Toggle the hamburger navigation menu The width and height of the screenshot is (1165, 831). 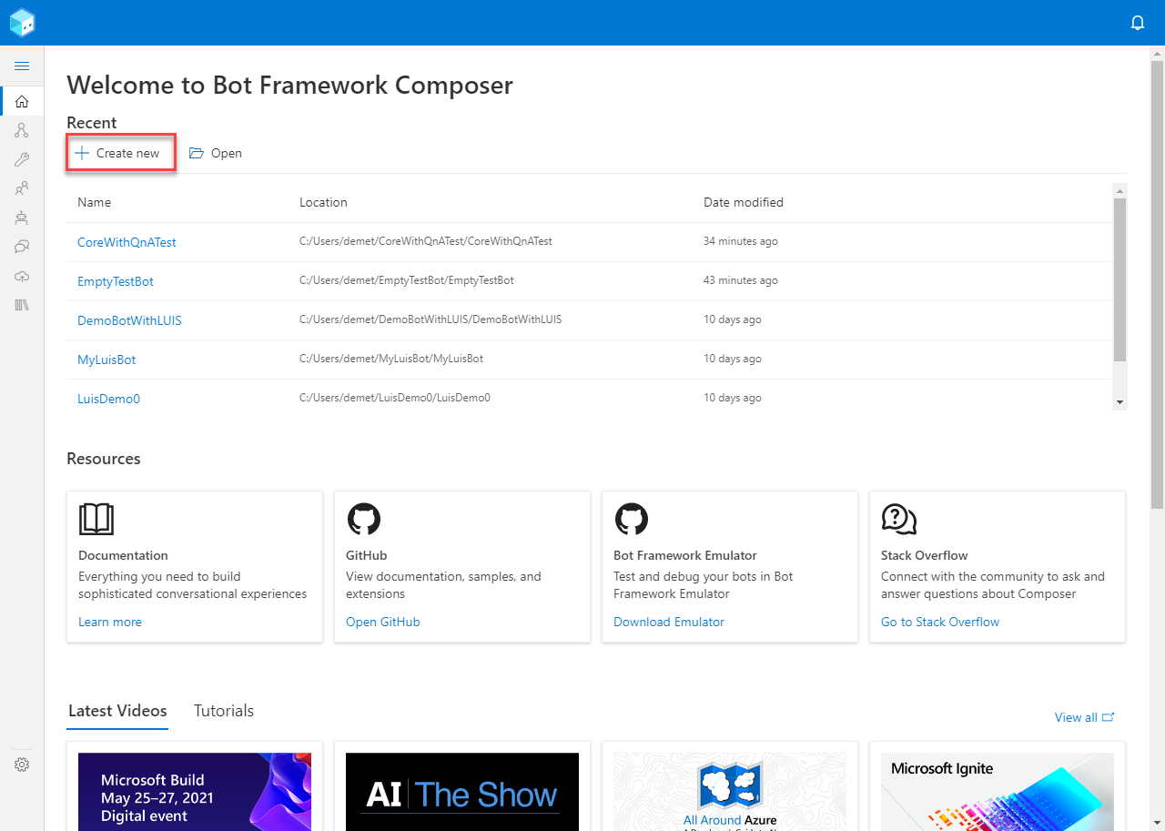click(x=22, y=66)
